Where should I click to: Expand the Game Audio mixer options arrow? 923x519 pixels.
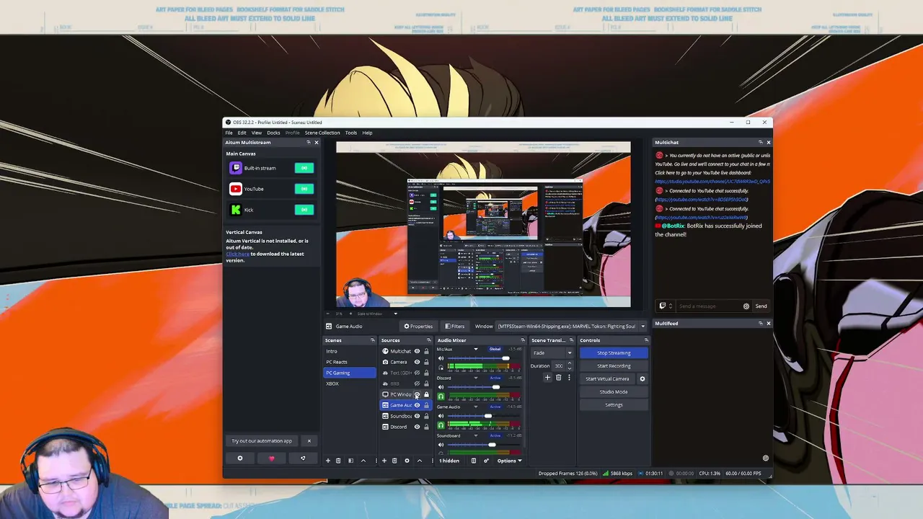click(475, 407)
